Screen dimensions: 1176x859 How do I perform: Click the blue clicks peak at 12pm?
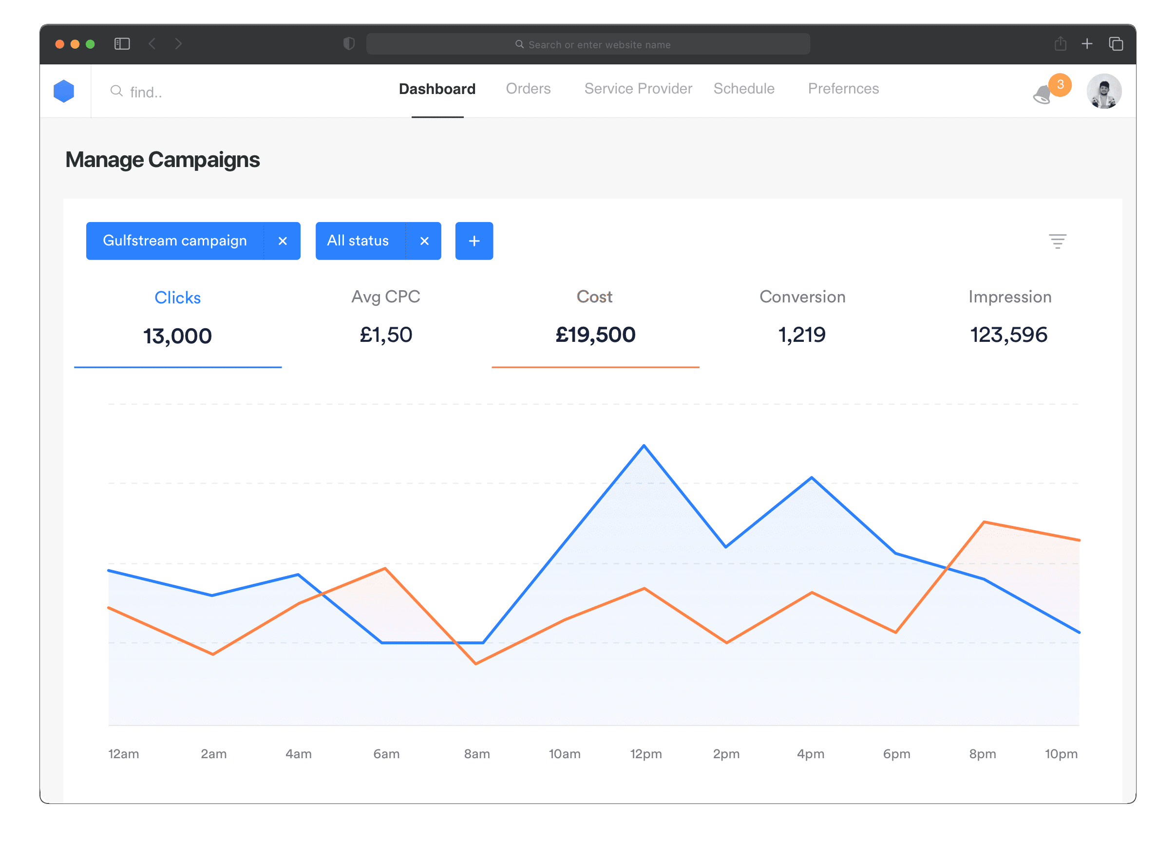pyautogui.click(x=644, y=446)
